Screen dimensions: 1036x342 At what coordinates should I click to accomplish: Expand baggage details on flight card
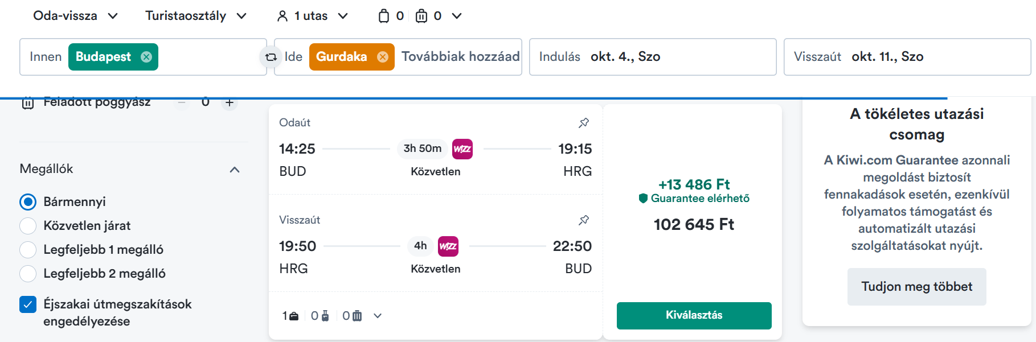(x=377, y=316)
